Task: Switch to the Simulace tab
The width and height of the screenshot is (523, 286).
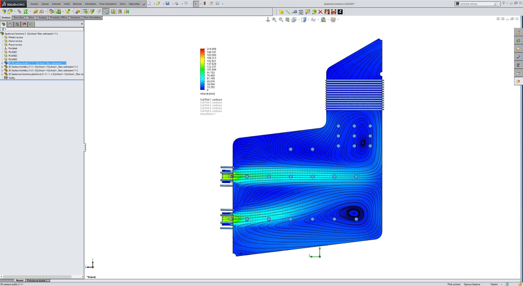Action: 75,18
